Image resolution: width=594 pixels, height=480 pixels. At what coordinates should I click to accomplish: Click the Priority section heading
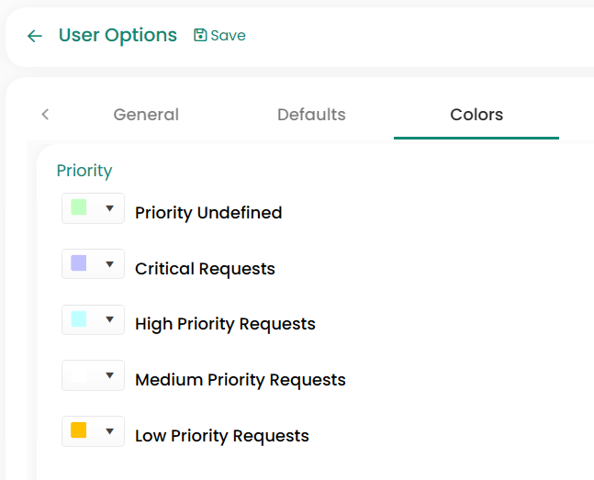84,171
